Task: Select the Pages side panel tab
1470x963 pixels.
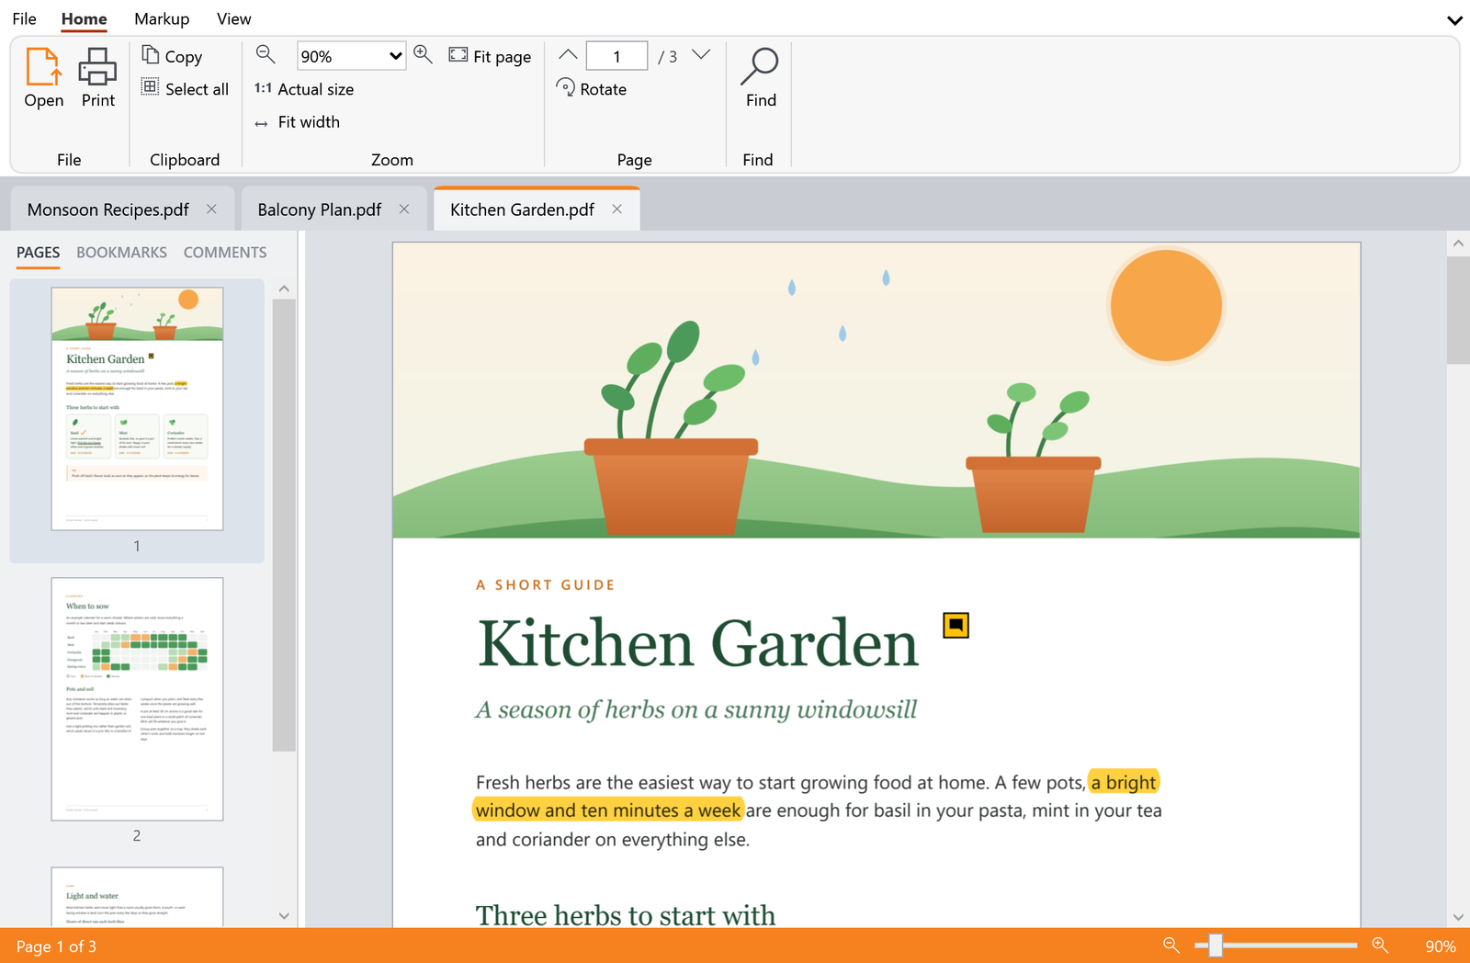Action: pyautogui.click(x=39, y=253)
